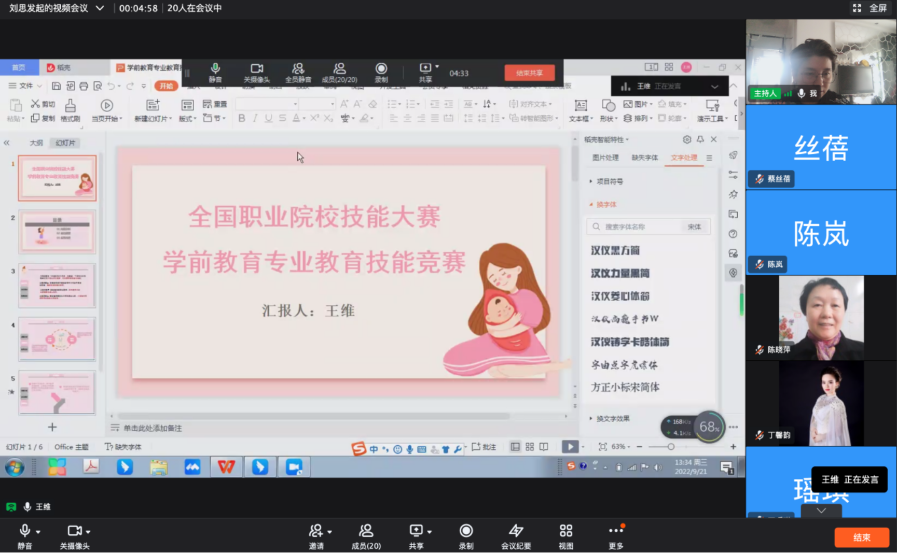Open 缺失字体 tab in side panel
The image size is (897, 553).
click(645, 158)
